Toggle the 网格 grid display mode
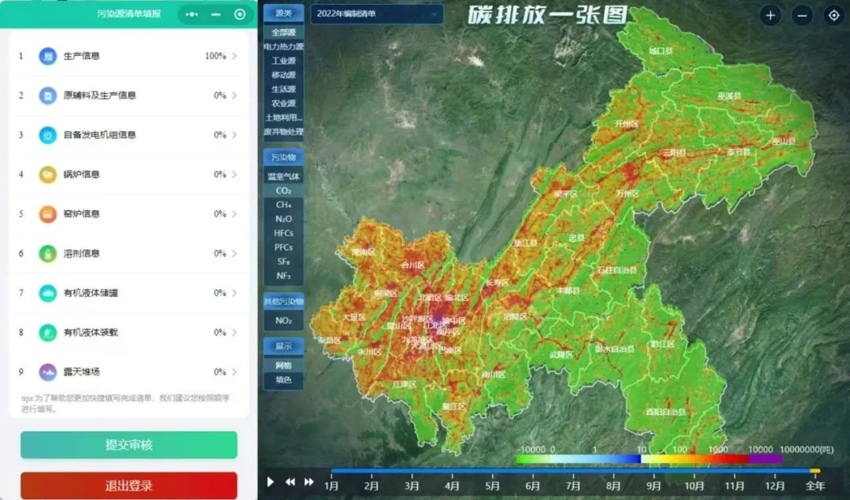Viewport: 850px width, 500px height. pos(283,365)
